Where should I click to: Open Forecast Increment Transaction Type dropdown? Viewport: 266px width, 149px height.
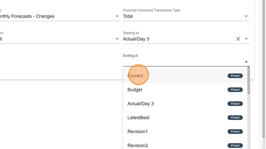point(246,16)
